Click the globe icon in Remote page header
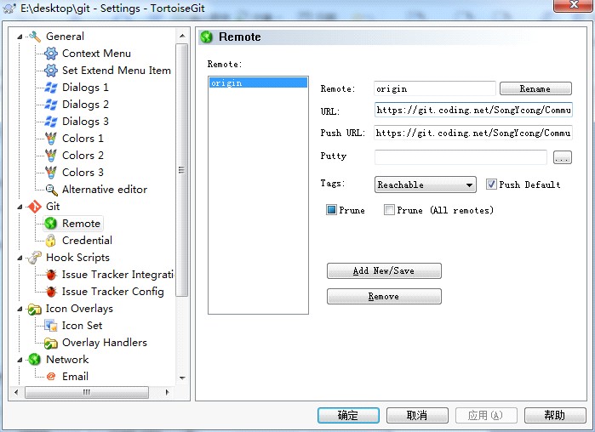Viewport: 595px width, 432px height. 207,37
